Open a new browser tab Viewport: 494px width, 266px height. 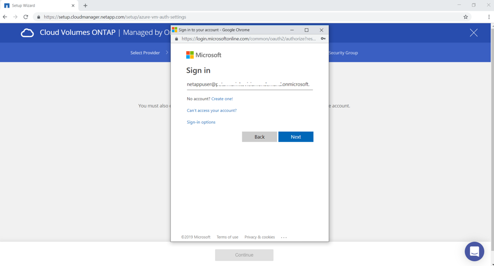85,6
